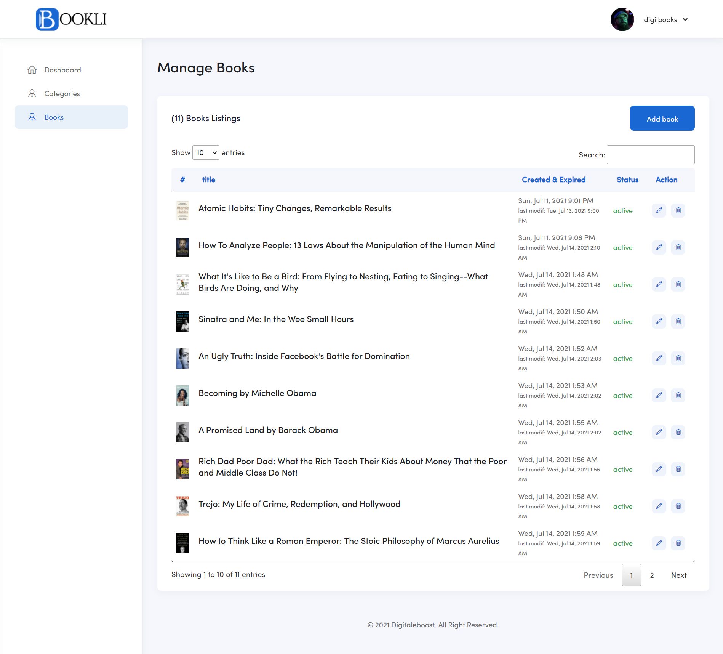
Task: Click the 'Showing 1 to 10 of 11 entries' text
Action: pos(218,574)
